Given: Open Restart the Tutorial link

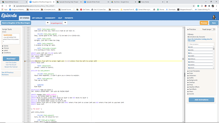Looking at the screenshot, I should click(11, 67).
